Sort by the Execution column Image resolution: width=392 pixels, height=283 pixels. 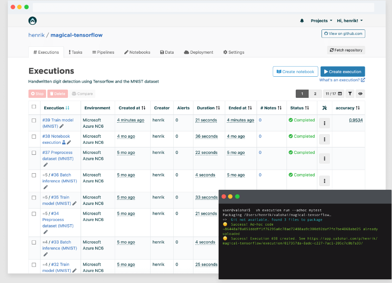57,108
